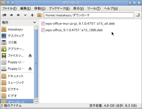The image size is (142, 109).
Task: Click sidebar scrollbar down arrow
Action: coord(36,101)
